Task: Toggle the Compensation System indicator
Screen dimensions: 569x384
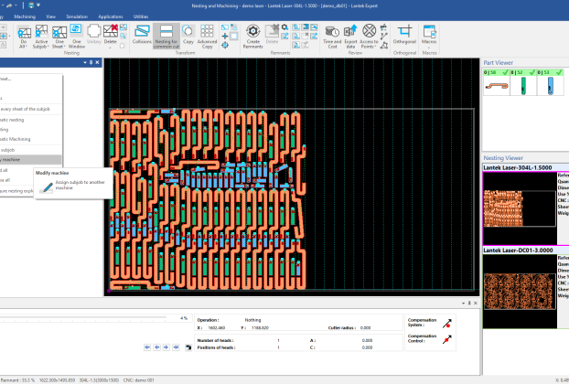Action: click(x=447, y=324)
